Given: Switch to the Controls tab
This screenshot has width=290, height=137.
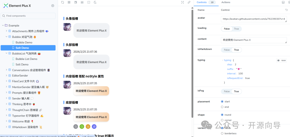Looking at the screenshot, I should 202,2.
